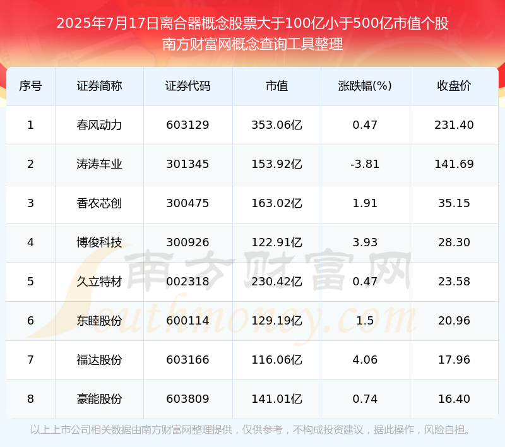Click stock code 603809
Screen dimensions: 505x447
pyautogui.click(x=187, y=399)
